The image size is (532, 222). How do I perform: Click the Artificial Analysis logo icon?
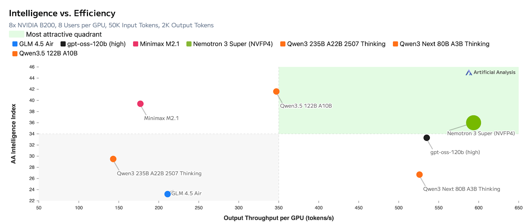tap(468, 72)
